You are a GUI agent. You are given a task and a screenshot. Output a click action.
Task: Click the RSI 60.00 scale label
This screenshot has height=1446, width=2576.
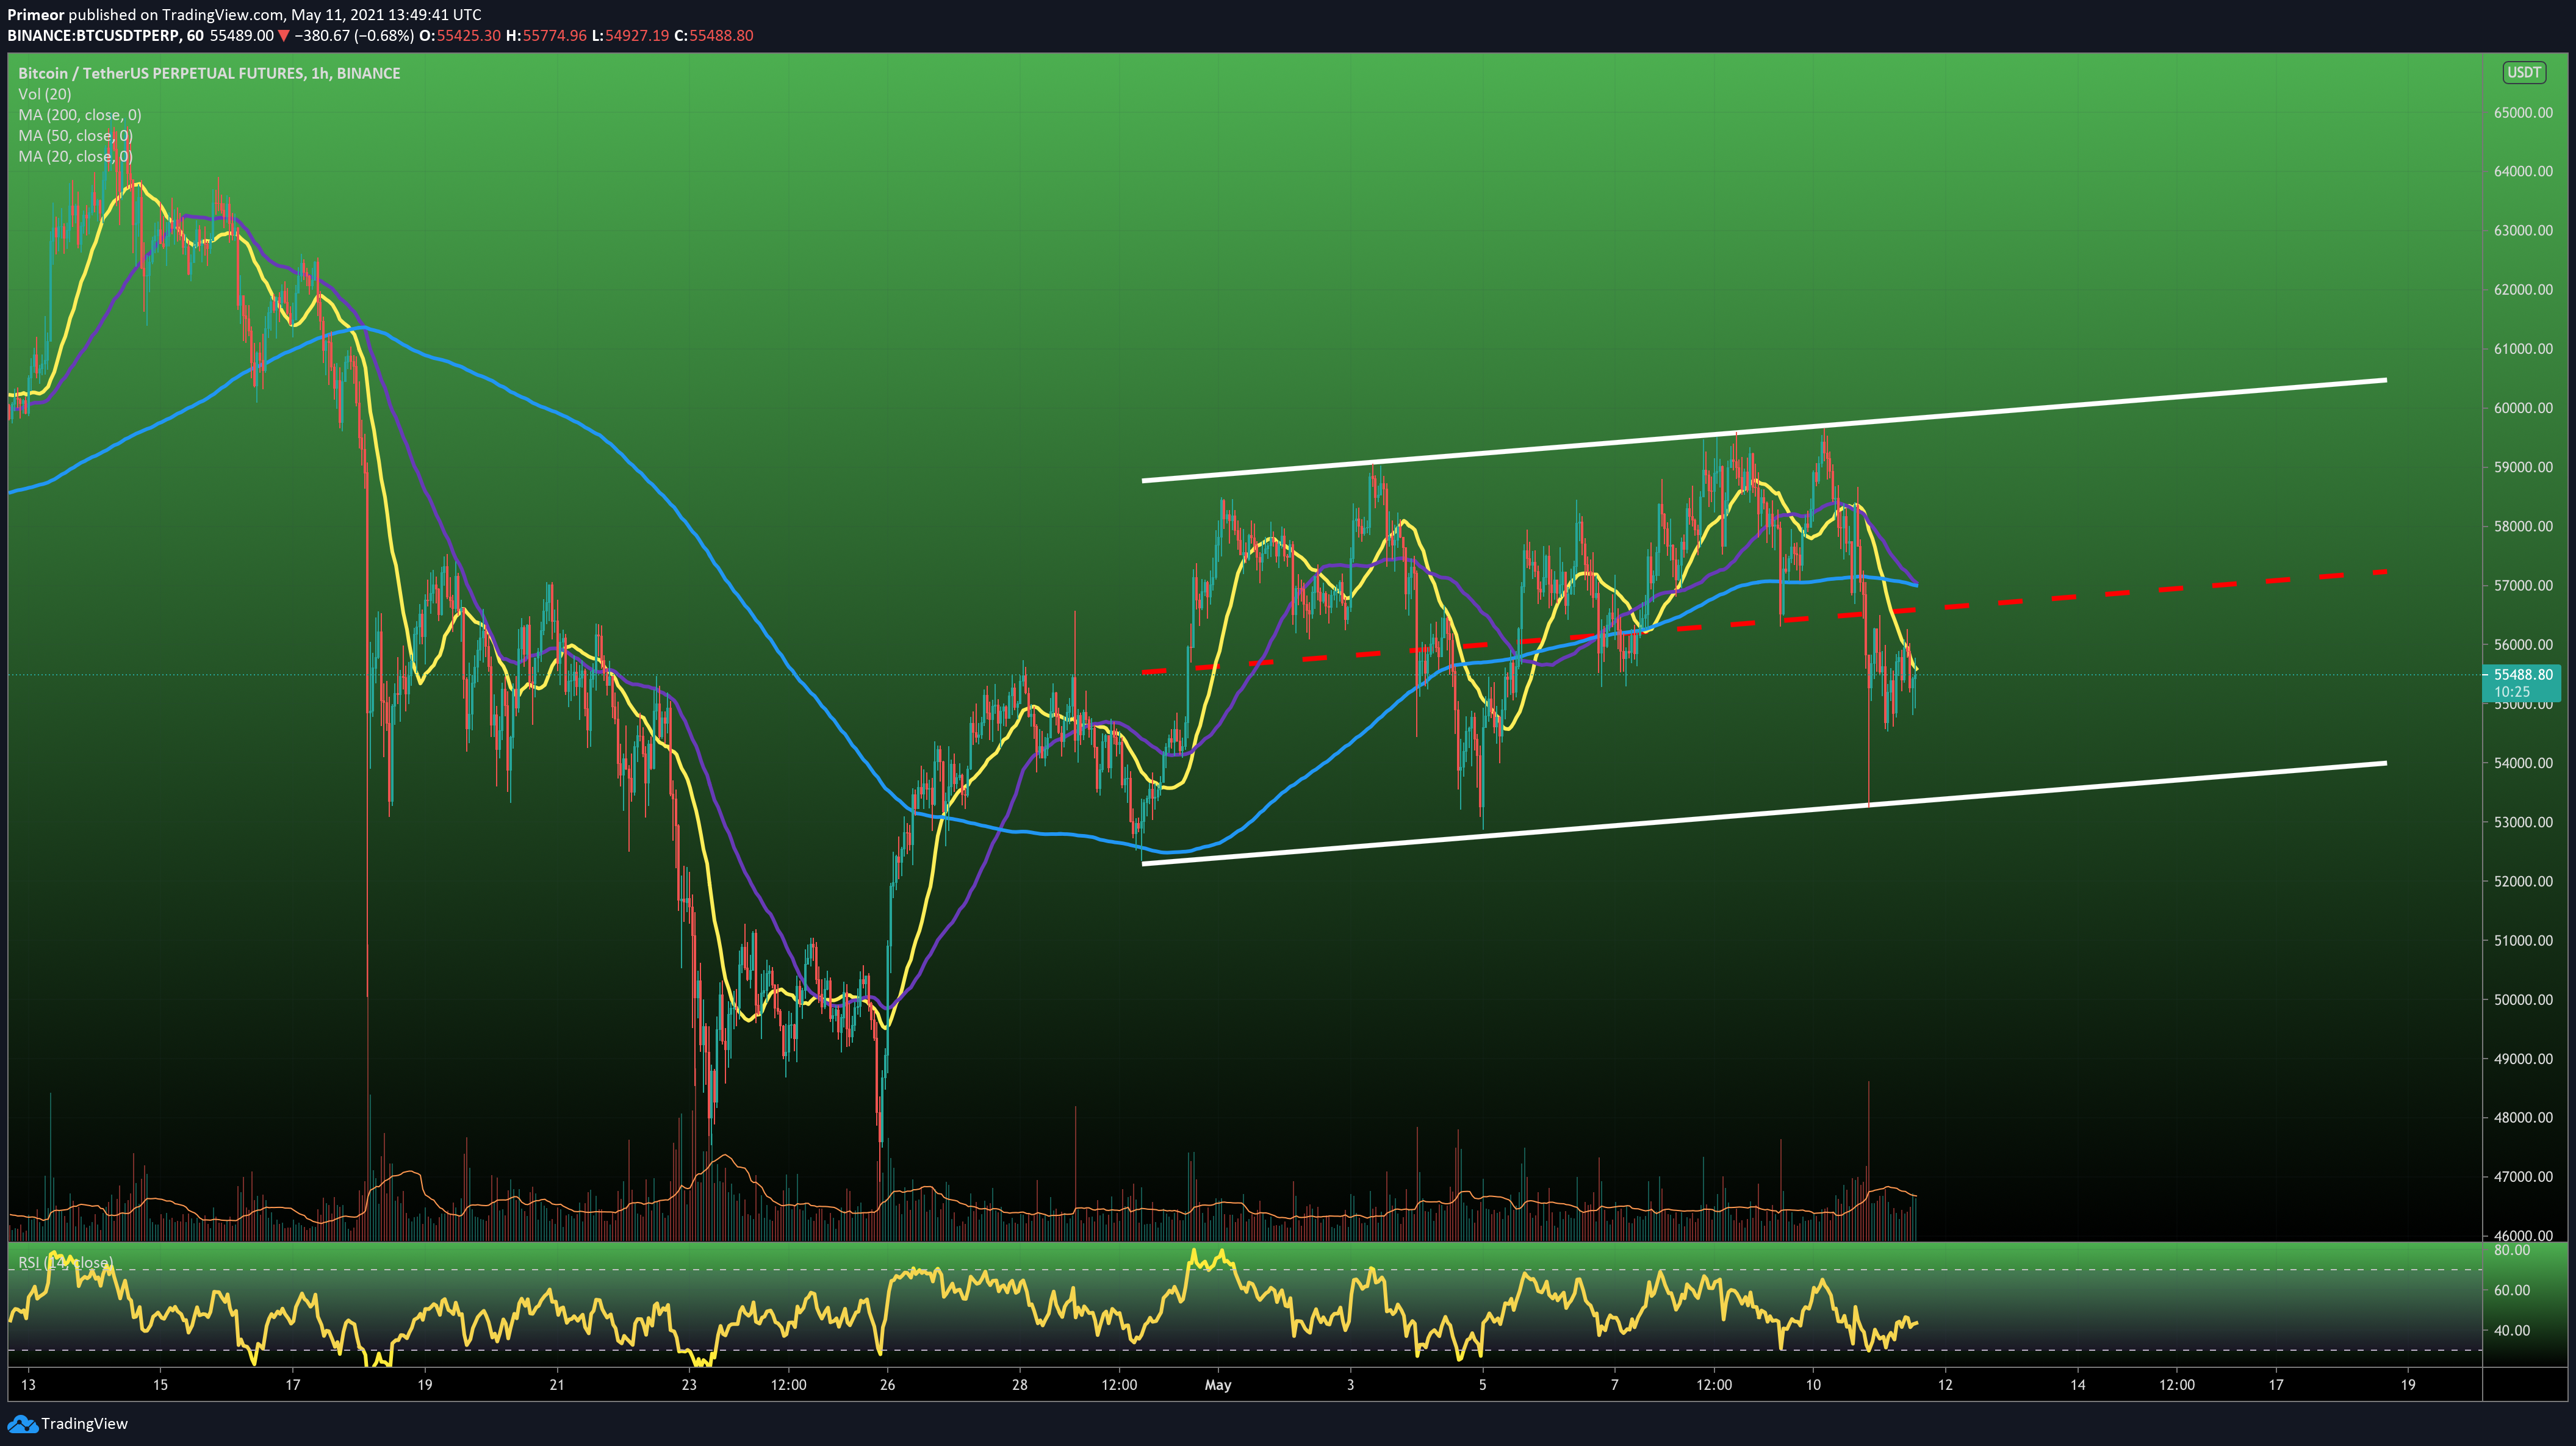tap(2512, 1291)
